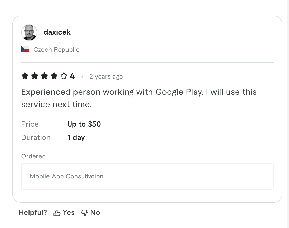Click the Ordered section label
This screenshot has width=289, height=228.
[x=33, y=156]
